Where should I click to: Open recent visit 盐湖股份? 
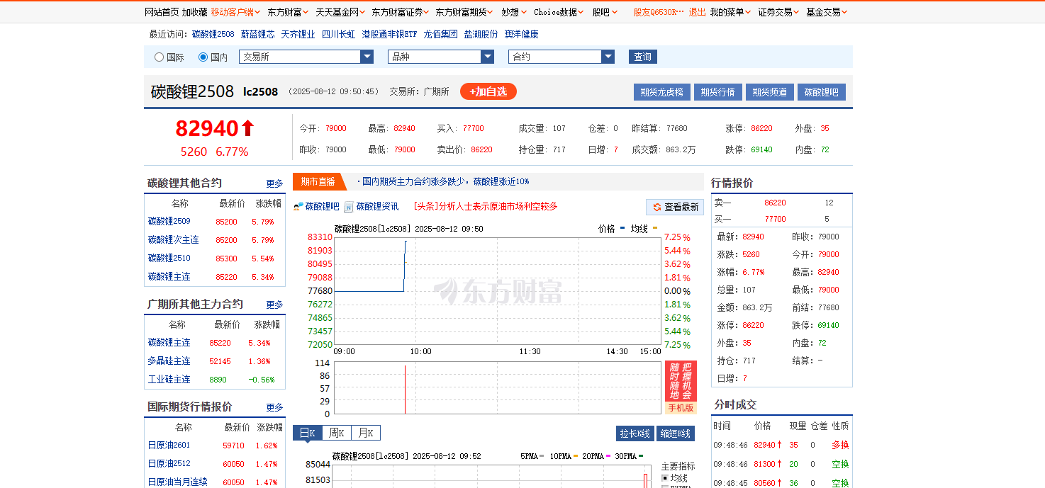pos(481,34)
